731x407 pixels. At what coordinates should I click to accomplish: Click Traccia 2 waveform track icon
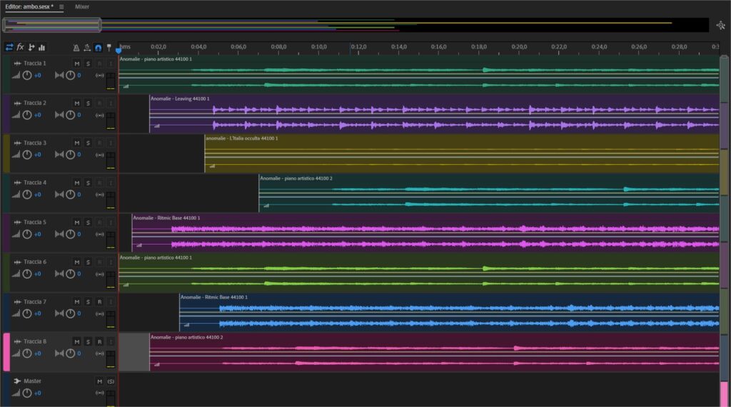point(18,103)
